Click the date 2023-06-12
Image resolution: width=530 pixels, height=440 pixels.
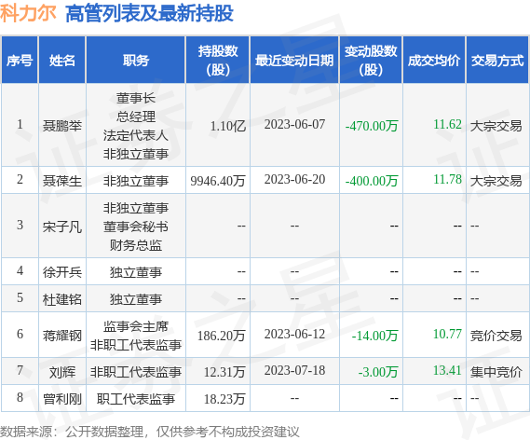294,334
